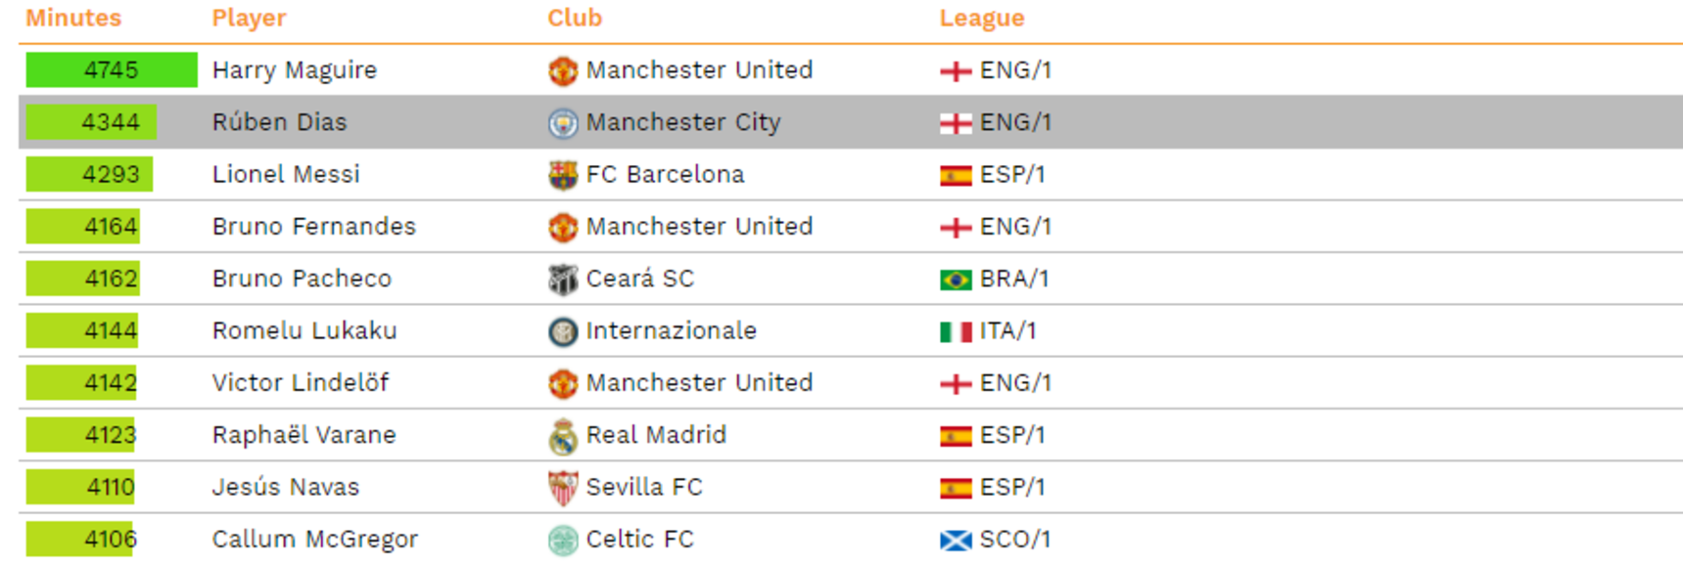The height and width of the screenshot is (564, 1683).
Task: Click the Celtic FC club crest
Action: click(562, 540)
